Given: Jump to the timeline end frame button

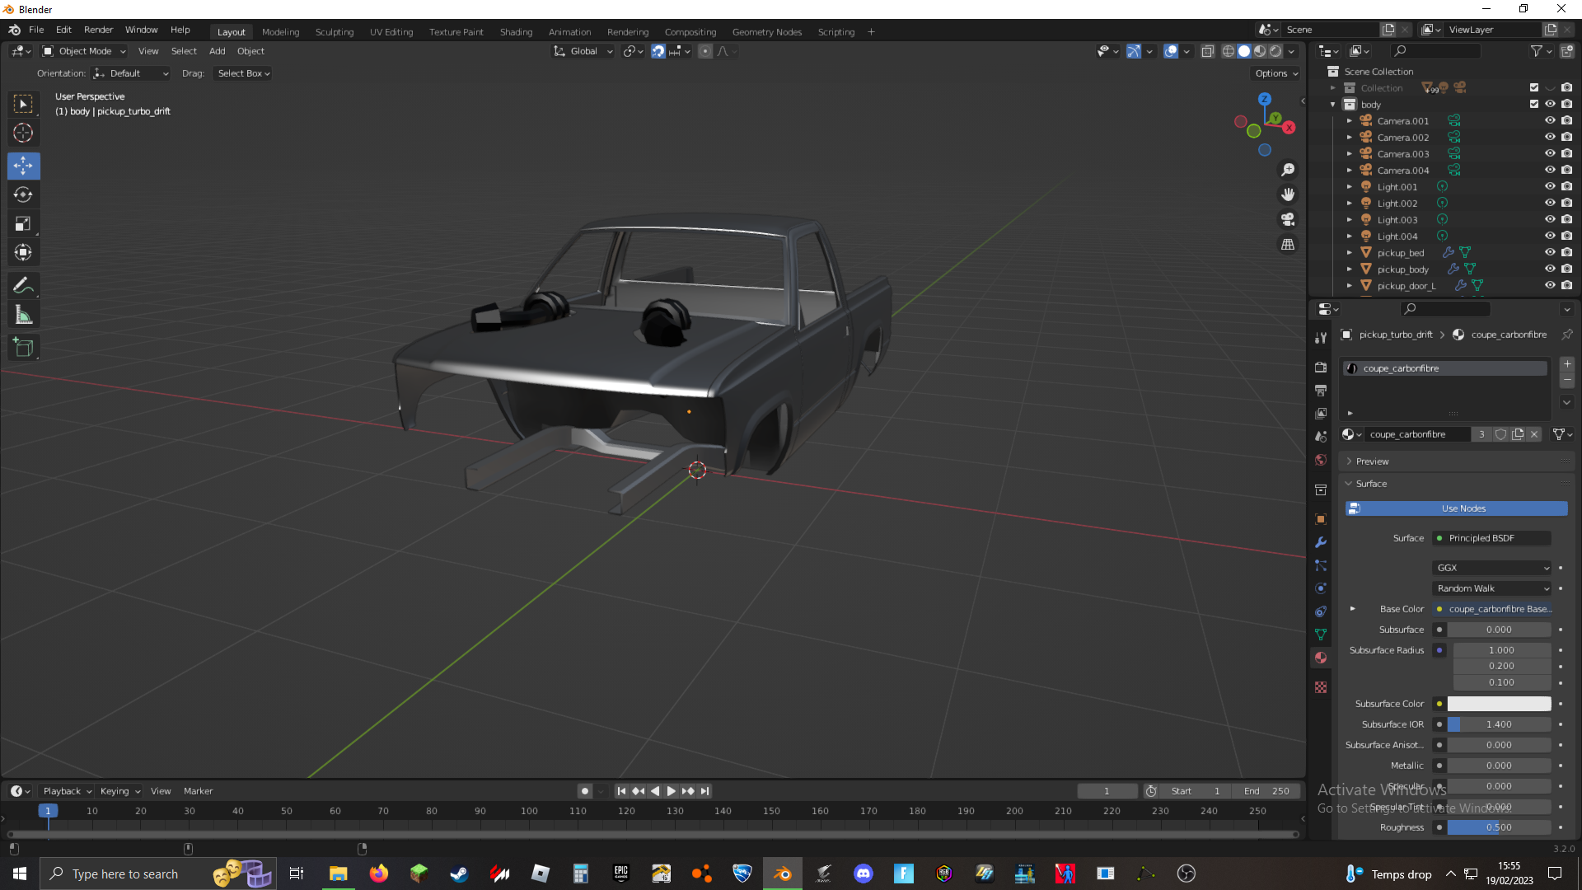Looking at the screenshot, I should coord(705,791).
